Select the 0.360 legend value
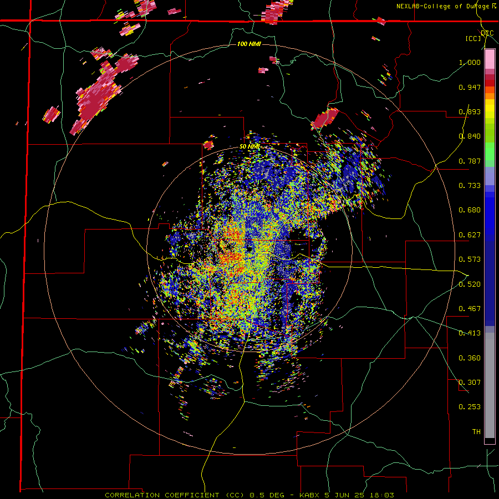This screenshot has width=499, height=499. (470, 358)
